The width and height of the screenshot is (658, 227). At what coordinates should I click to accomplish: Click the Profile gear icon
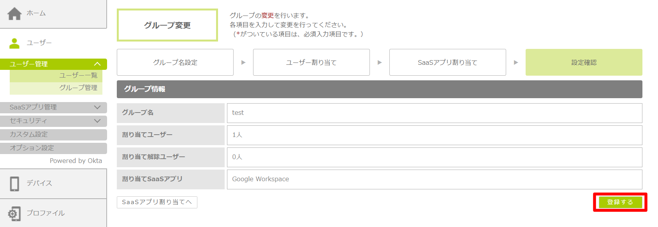[14, 213]
